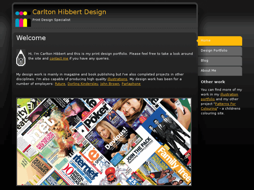Viewport: 254px width, 190px height.
Task: Click the Carlton Hibbert Design site title
Action: tap(69, 12)
